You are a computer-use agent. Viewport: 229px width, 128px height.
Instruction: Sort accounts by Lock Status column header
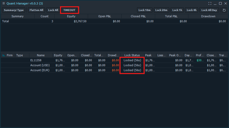click(132, 55)
